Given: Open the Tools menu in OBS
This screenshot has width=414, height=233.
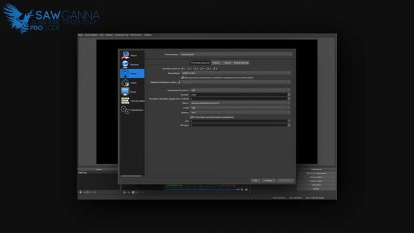Looking at the screenshot, I should [136, 35].
